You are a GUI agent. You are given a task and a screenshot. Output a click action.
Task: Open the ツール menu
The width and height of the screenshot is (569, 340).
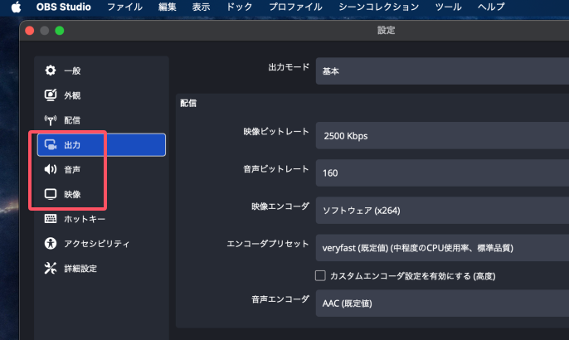(448, 7)
